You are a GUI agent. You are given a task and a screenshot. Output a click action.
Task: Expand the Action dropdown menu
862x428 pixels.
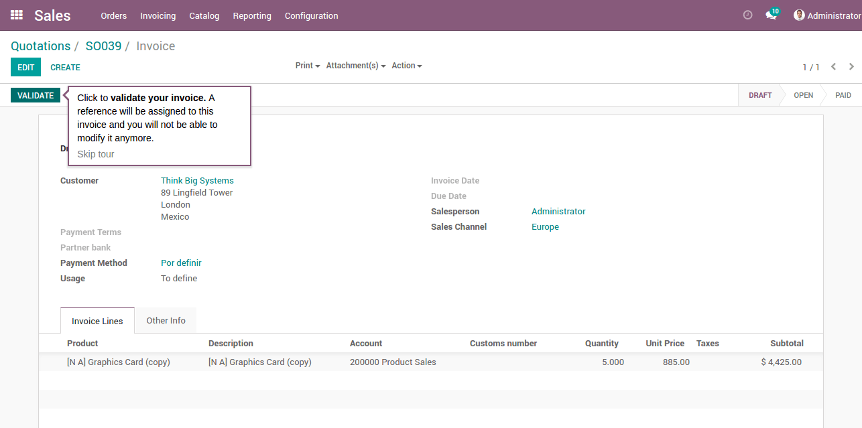tap(406, 66)
